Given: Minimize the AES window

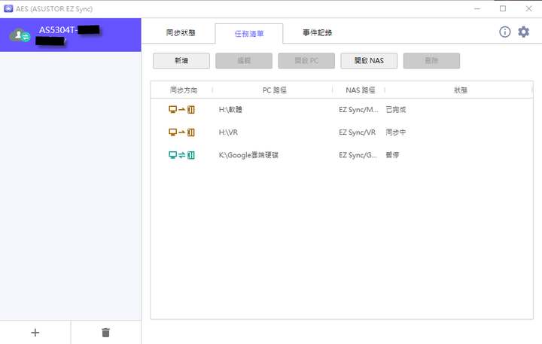Looking at the screenshot, I should [x=477, y=8].
